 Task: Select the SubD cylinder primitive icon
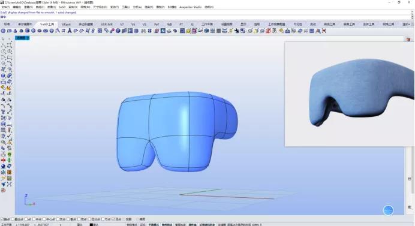(27, 31)
